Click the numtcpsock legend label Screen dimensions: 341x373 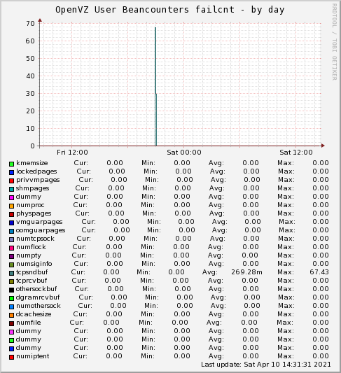click(x=35, y=239)
